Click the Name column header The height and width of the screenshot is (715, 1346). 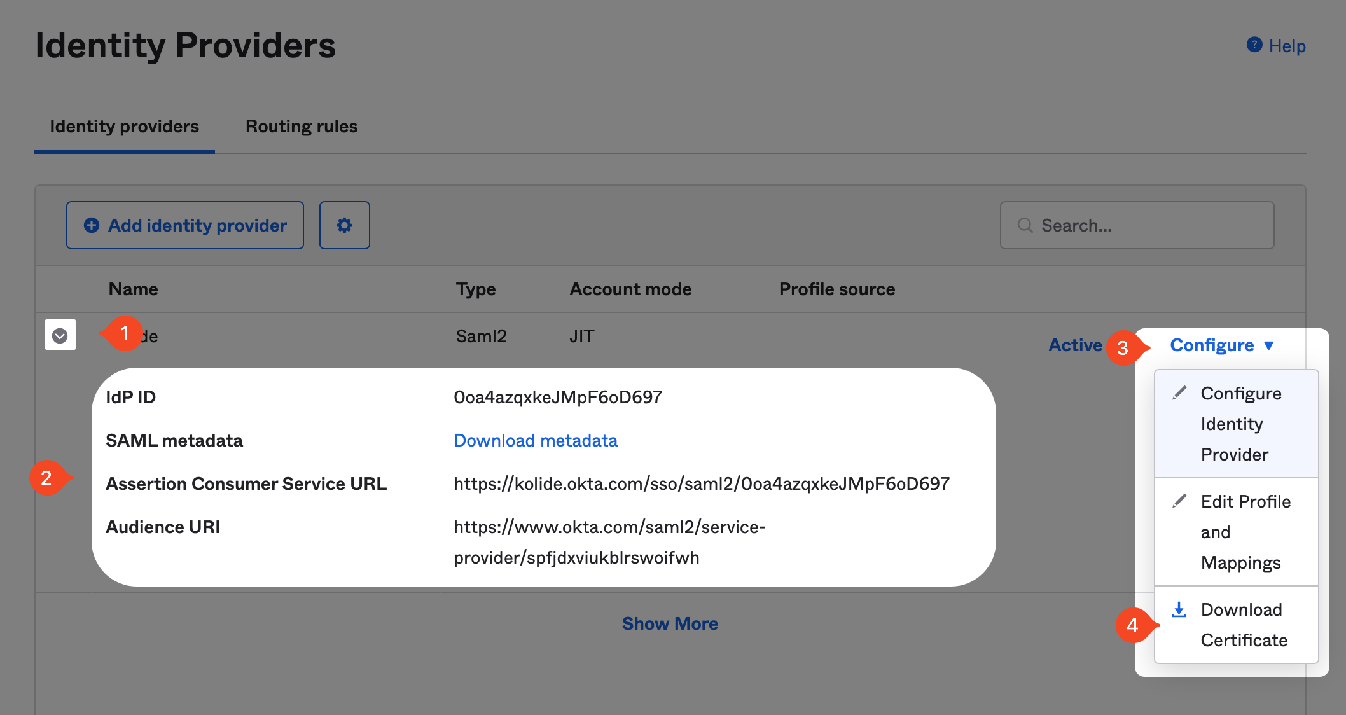pos(133,289)
